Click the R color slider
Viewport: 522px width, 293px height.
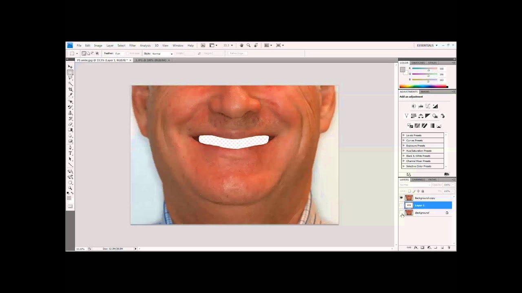pos(425,69)
